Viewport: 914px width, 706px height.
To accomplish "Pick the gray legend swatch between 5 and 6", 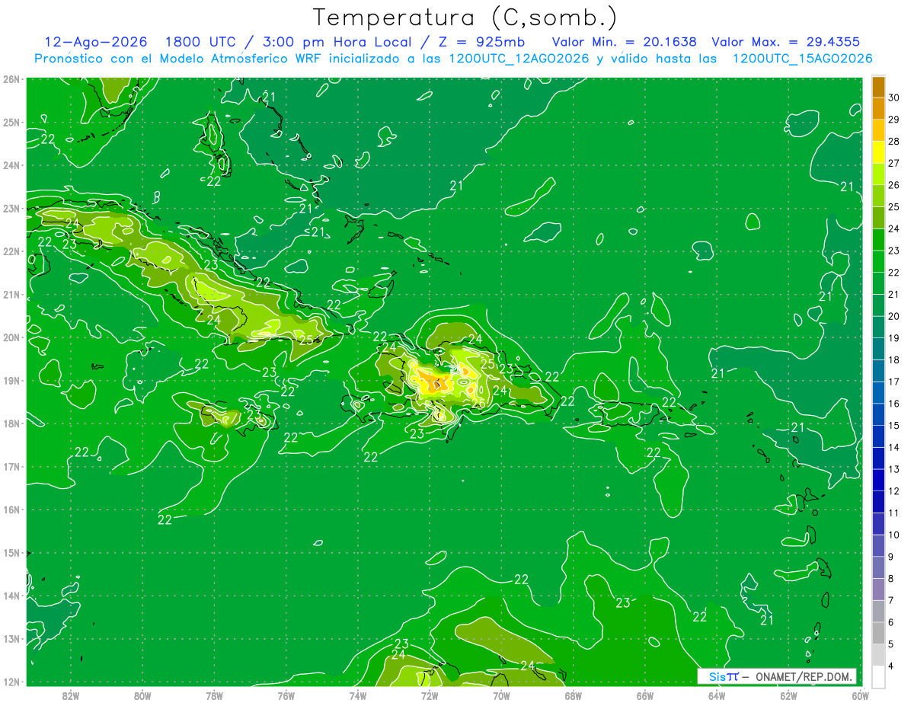I will [878, 633].
